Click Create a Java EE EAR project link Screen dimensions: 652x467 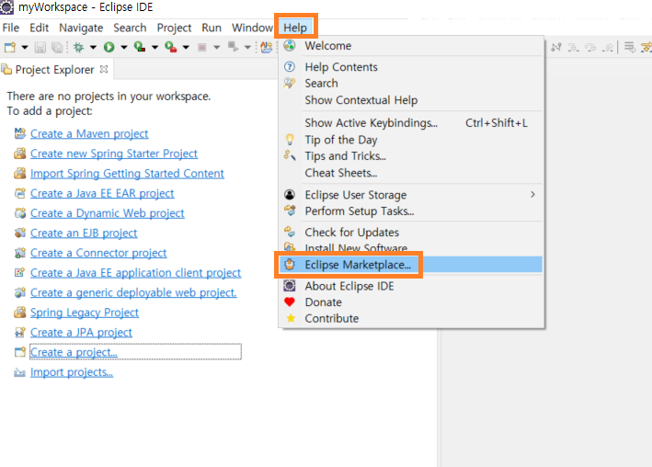click(x=102, y=194)
